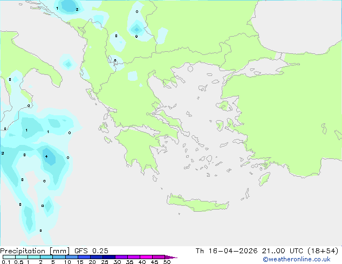Click the legend swatch between 30 and 35
342x264 pixels.
point(121,257)
